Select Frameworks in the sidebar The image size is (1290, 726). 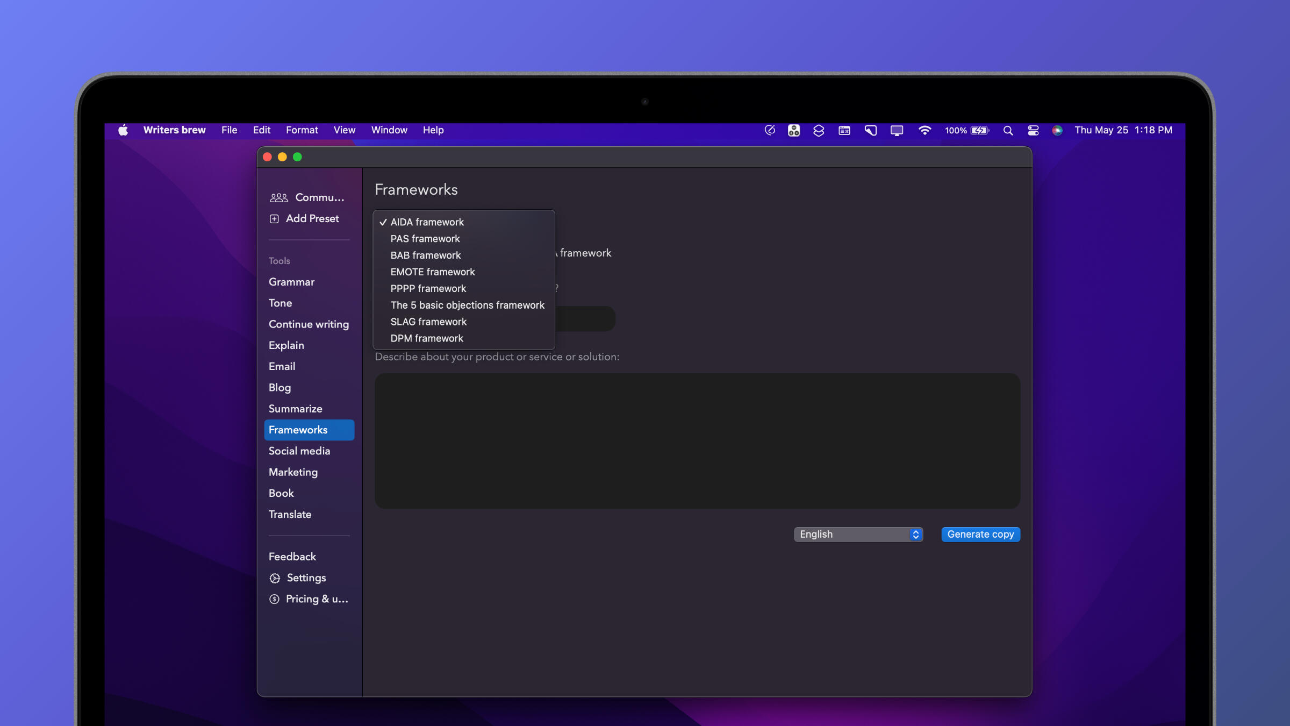(x=309, y=430)
